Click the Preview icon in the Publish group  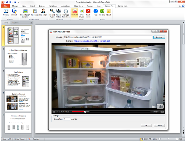(6, 11)
